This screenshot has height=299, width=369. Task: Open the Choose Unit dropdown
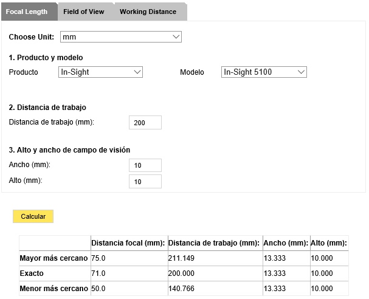(121, 37)
